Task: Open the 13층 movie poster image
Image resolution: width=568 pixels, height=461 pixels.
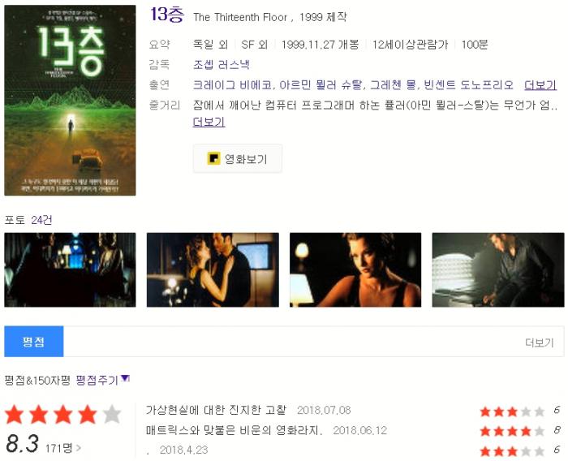Action: point(70,101)
